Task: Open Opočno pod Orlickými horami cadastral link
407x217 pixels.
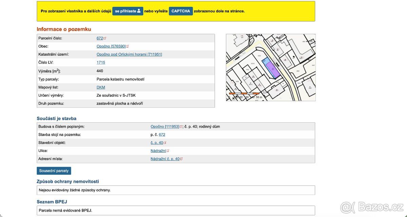Action: 129,54
